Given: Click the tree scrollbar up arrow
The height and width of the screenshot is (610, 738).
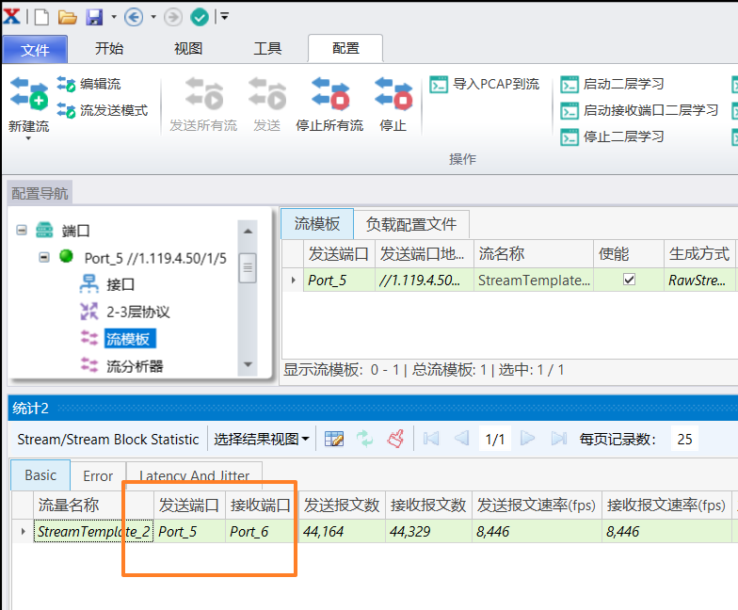Looking at the screenshot, I should point(248,232).
